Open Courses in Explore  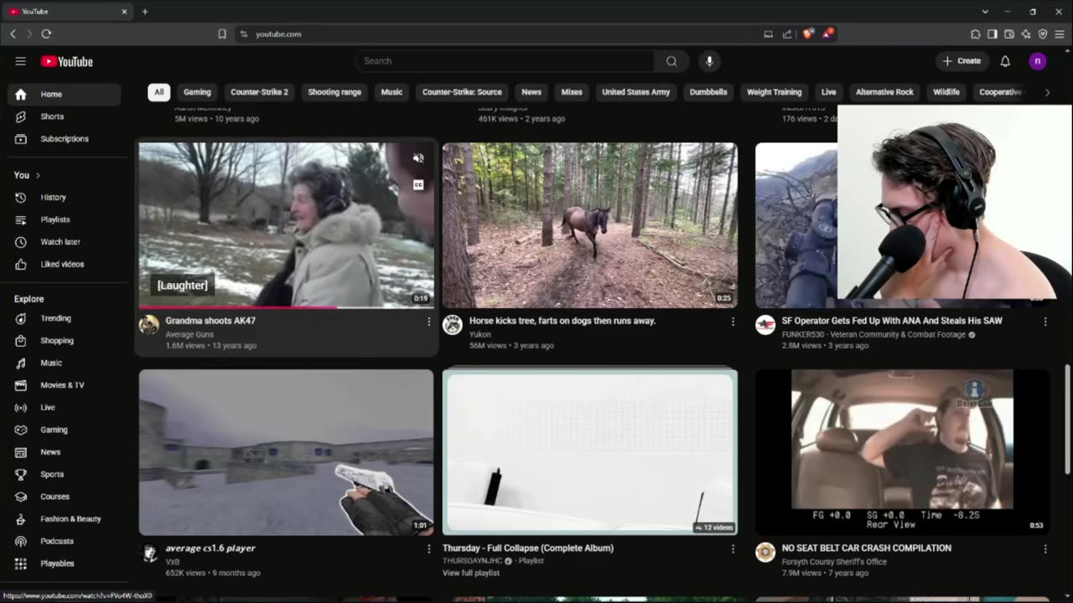(x=64, y=497)
